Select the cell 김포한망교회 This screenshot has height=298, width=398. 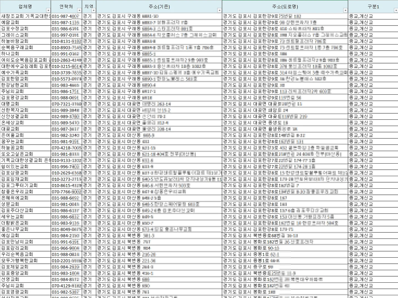click(26, 79)
